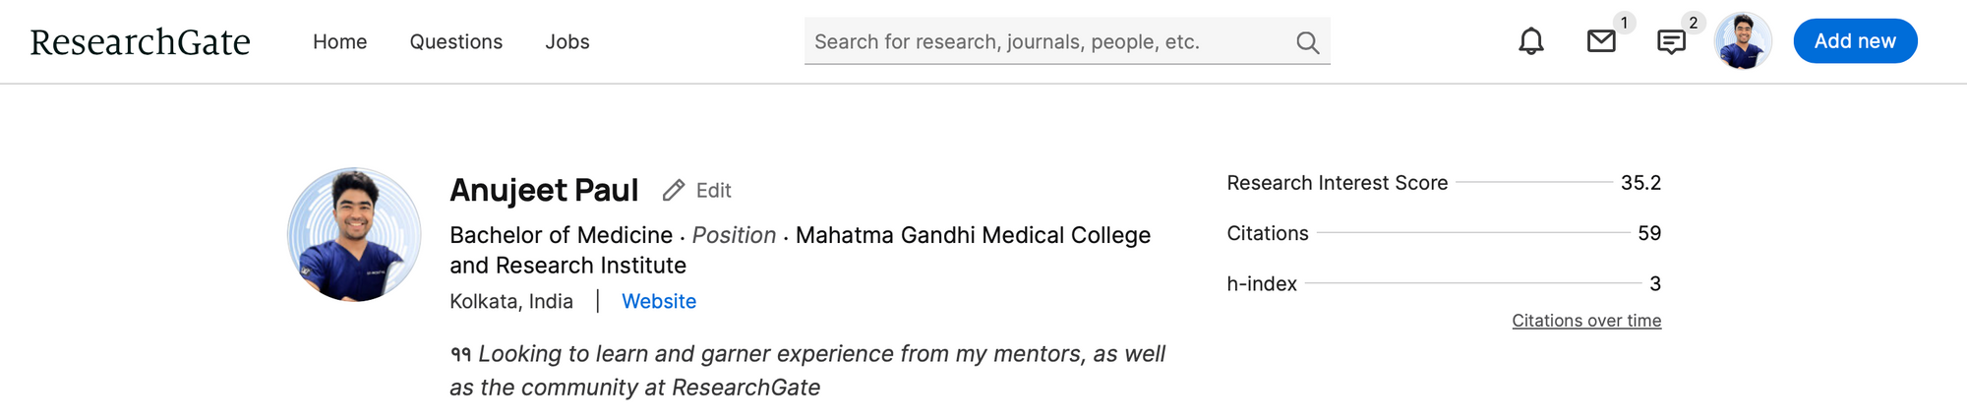Click the pencil edit icon

pyautogui.click(x=673, y=190)
